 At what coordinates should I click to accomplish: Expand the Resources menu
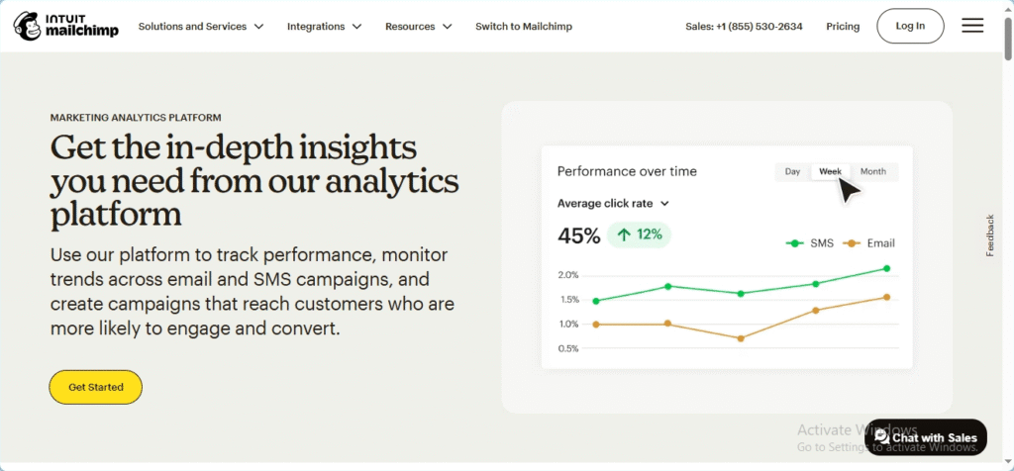pos(419,27)
